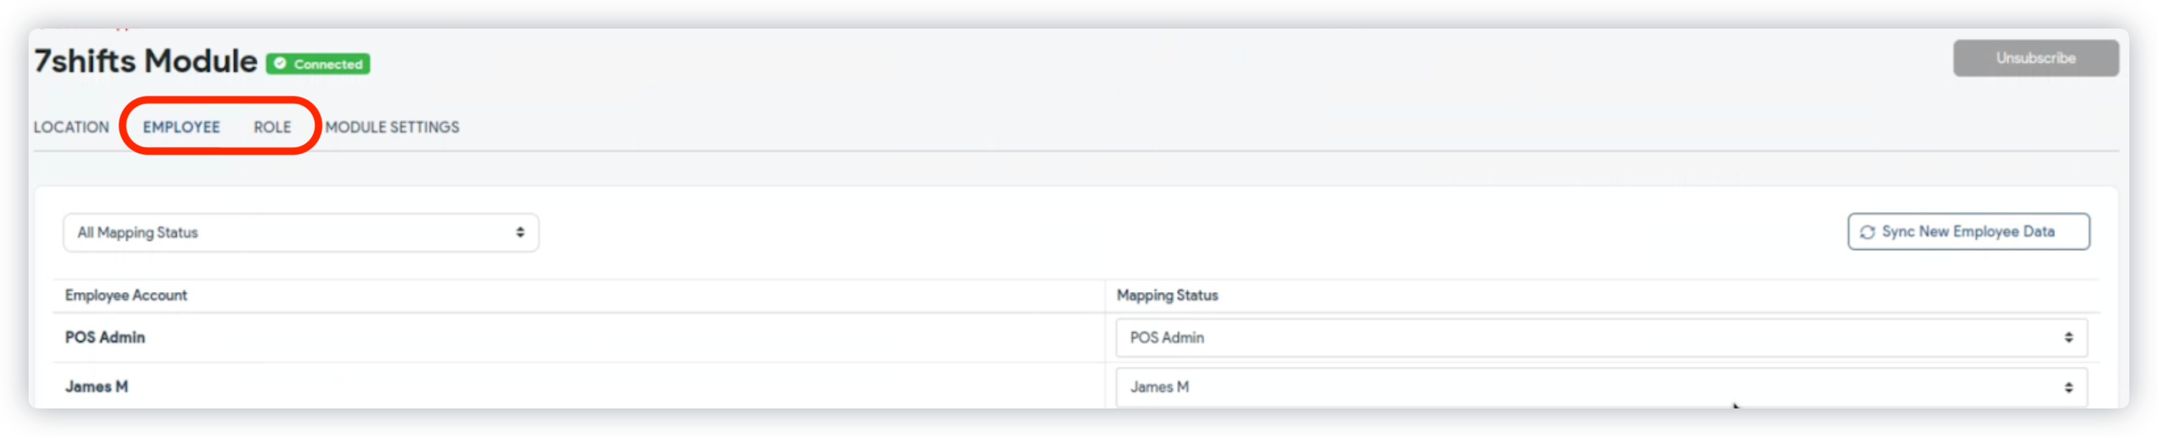Select the POS Admin employee account name

[104, 338]
